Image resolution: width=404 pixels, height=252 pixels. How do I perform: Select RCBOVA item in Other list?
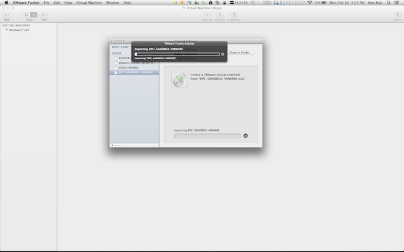click(x=124, y=58)
